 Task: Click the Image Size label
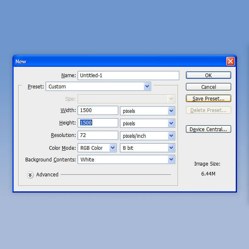pyautogui.click(x=207, y=164)
